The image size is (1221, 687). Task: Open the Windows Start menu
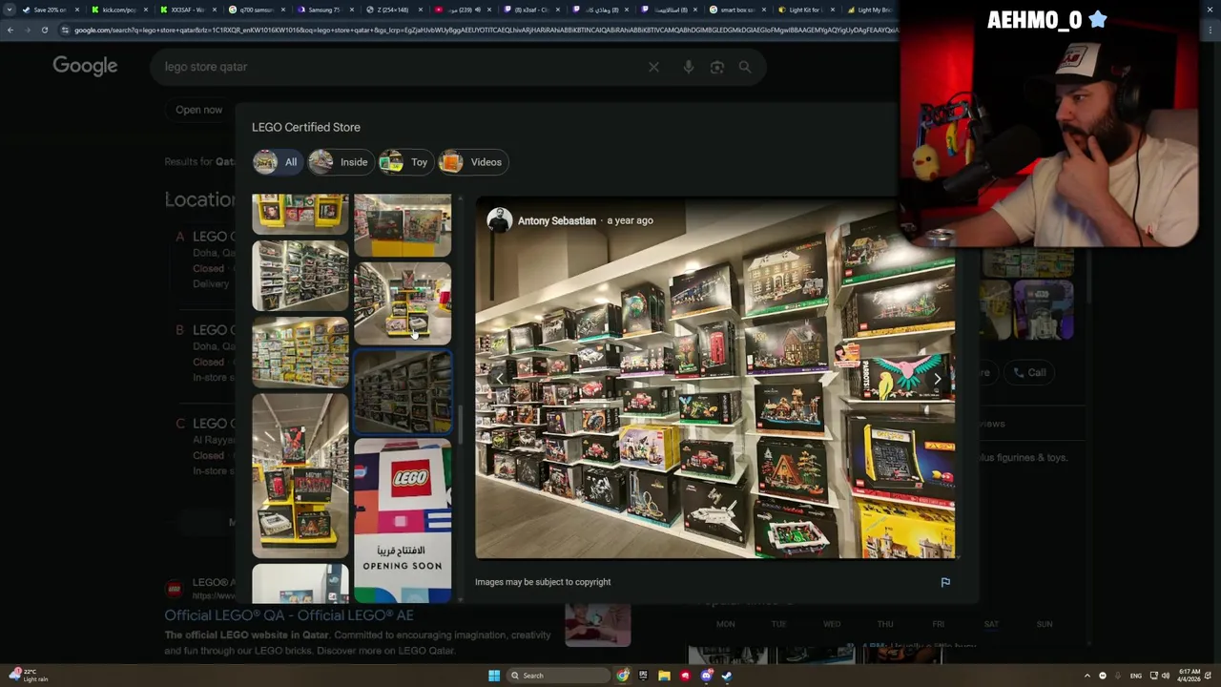494,676
